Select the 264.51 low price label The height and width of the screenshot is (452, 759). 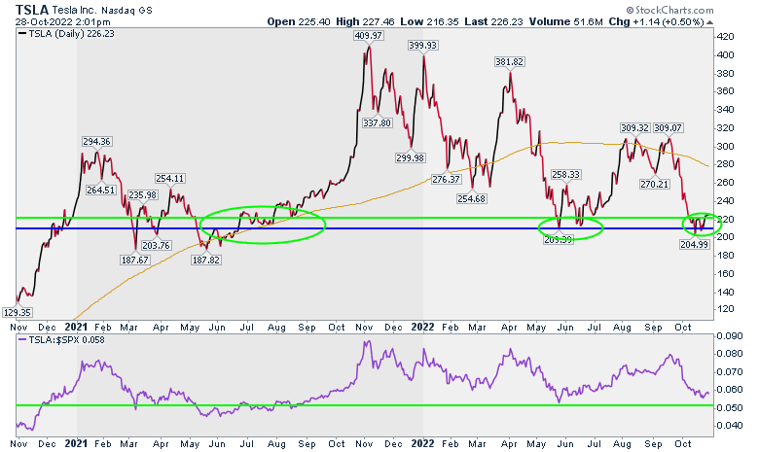tap(101, 191)
